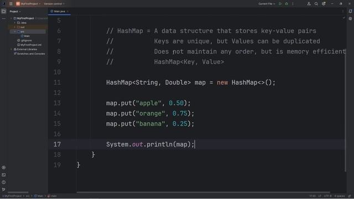This screenshot has width=354, height=199.
Task: Open Search Everywhere magnifier icon
Action: pos(316,4)
